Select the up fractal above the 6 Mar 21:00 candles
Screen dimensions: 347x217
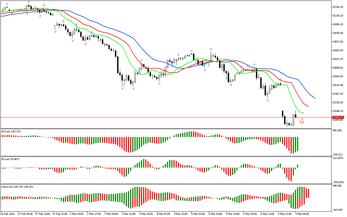click(281, 80)
